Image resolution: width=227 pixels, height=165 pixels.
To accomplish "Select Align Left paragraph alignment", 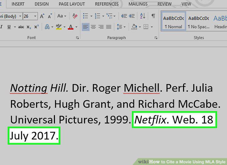I will click(85, 27).
